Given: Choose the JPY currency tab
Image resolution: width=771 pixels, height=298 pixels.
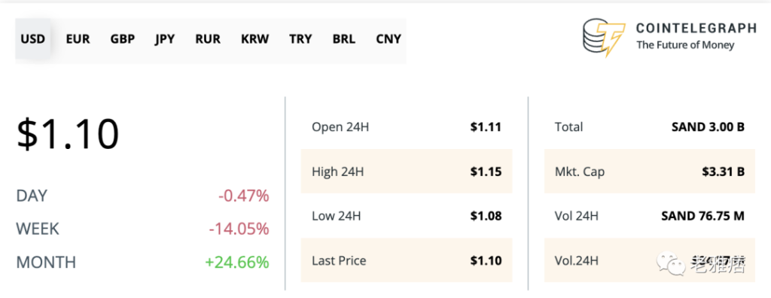Looking at the screenshot, I should click(x=165, y=39).
